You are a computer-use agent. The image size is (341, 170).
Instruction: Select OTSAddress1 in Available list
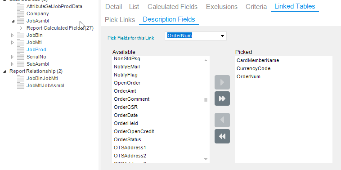pos(130,148)
